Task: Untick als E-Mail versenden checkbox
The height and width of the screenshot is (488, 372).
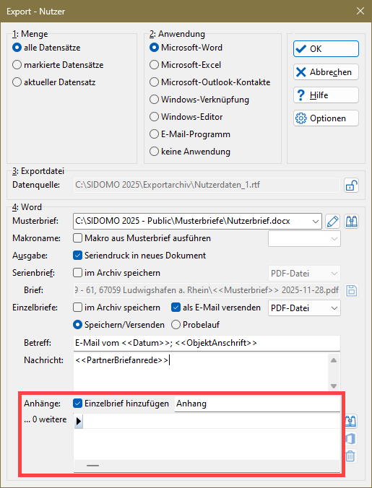Action: click(x=176, y=308)
